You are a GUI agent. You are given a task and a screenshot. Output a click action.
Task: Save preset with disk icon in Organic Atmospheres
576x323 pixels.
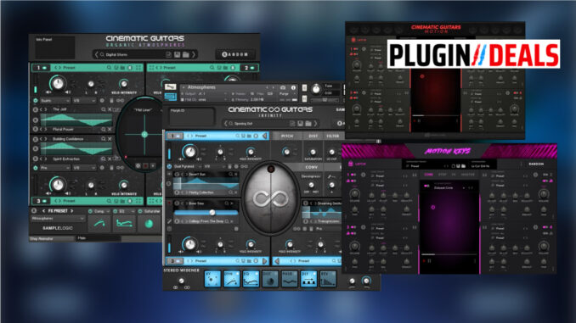pos(177,54)
